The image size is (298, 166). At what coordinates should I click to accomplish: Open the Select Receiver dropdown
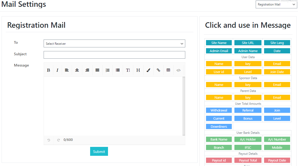pos(114,43)
